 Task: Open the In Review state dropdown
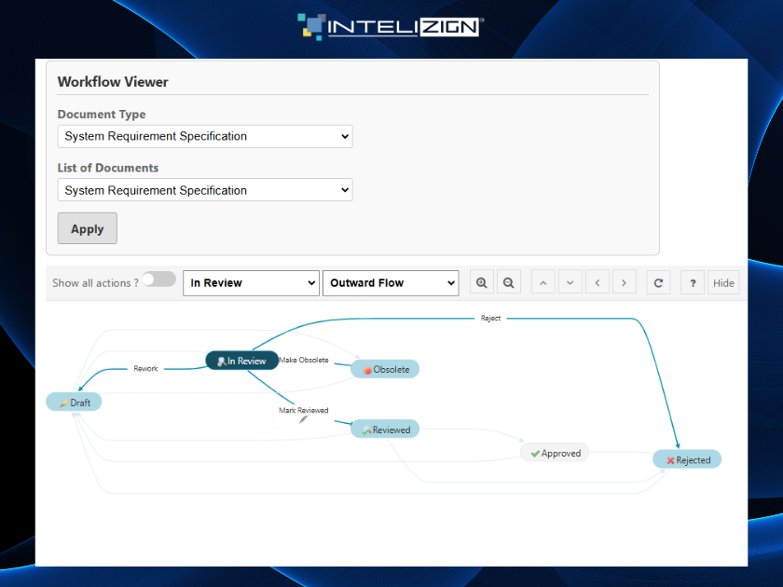tap(251, 282)
